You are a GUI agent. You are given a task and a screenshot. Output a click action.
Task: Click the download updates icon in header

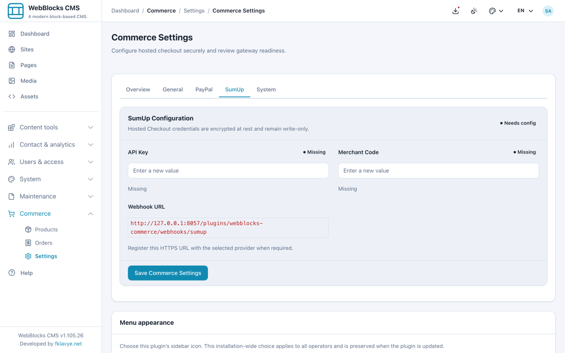(x=456, y=11)
